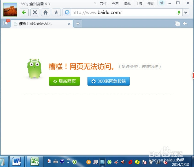Expand the address bar dropdown arrow

[186, 12]
